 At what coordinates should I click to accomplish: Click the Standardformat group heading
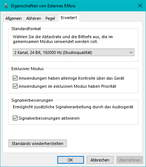coord(26,29)
